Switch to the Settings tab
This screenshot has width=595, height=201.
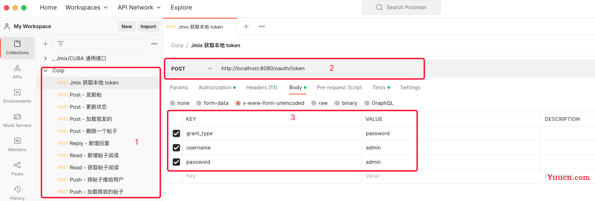pyautogui.click(x=410, y=88)
